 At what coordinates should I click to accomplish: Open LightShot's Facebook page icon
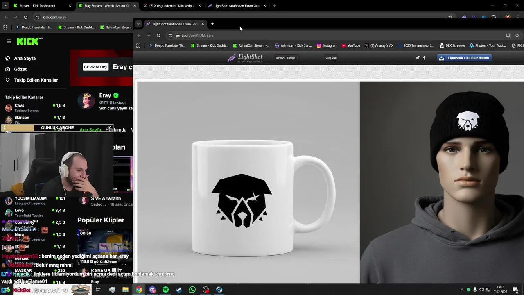(x=424, y=58)
